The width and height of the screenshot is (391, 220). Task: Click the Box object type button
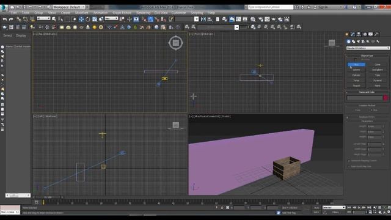click(356, 65)
